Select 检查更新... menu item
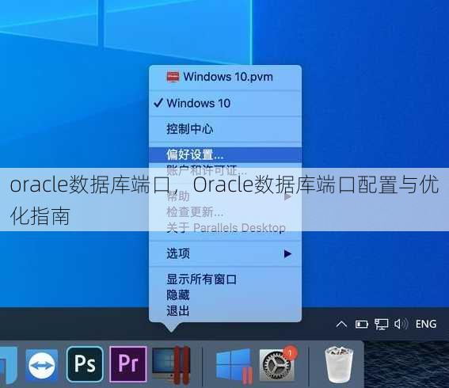 click(x=225, y=212)
